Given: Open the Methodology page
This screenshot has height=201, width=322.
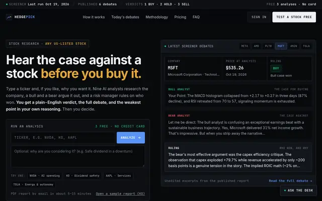Looking at the screenshot, I should pos(156,17).
